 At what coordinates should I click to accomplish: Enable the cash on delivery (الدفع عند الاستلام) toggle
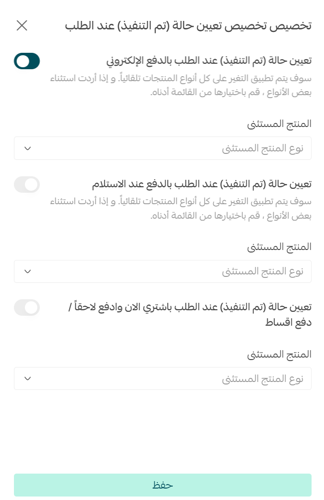(27, 185)
